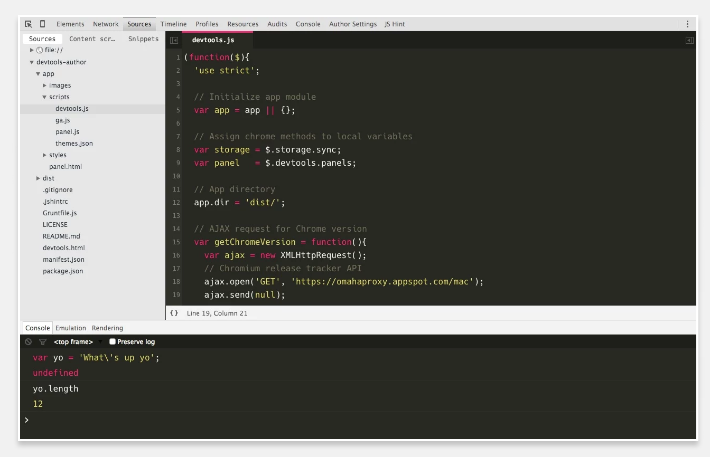Click the yo.length console entry
Image resolution: width=710 pixels, height=457 pixels.
pyautogui.click(x=55, y=388)
